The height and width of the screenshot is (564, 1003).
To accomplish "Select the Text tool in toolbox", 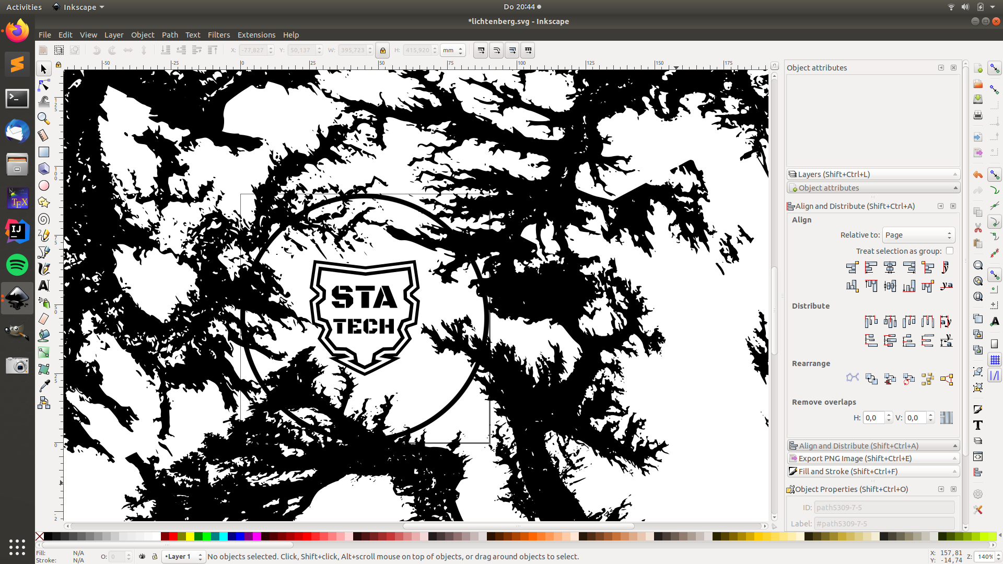I will tap(44, 286).
